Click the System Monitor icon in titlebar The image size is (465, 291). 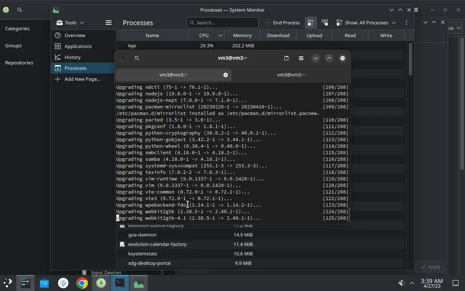(56, 10)
